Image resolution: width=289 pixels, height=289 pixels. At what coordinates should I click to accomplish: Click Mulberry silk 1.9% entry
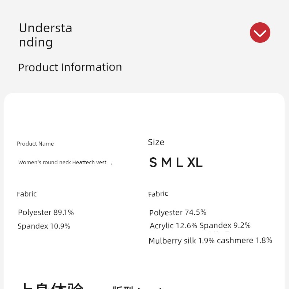point(181,241)
